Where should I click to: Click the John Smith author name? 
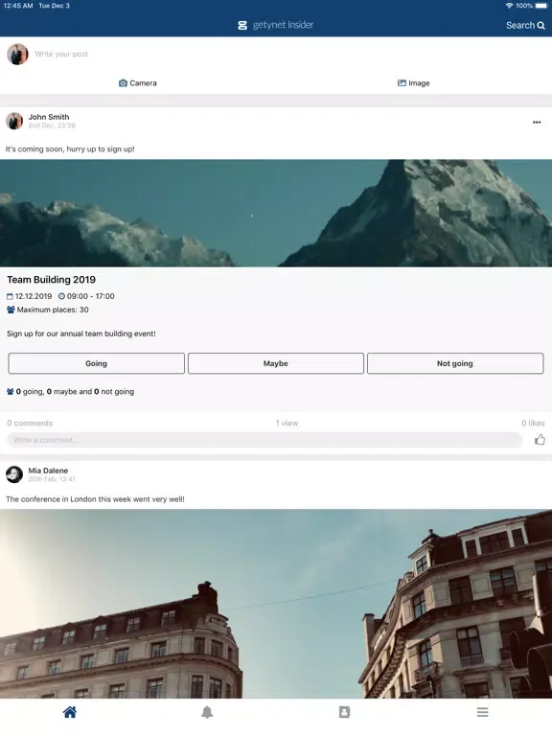[x=48, y=117]
